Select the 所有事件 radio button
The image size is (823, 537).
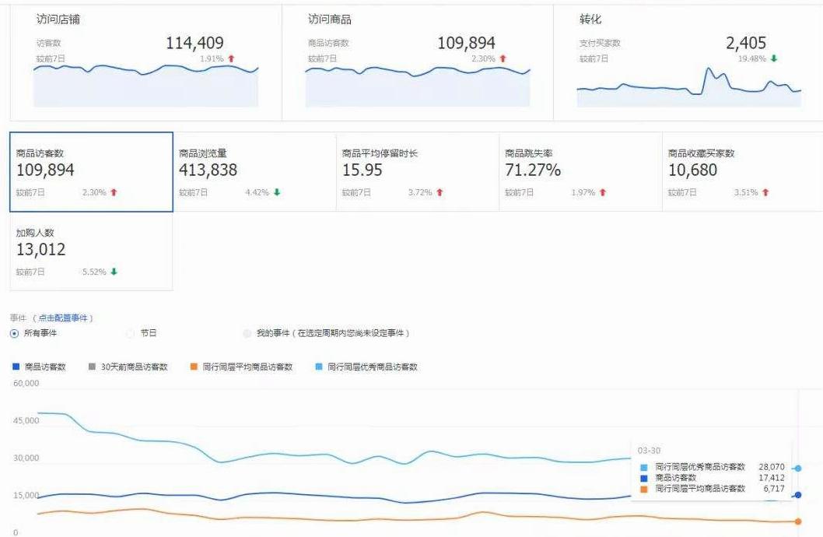coord(14,333)
